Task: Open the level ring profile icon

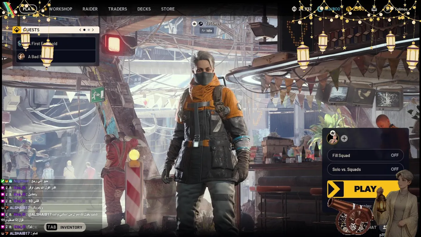Action: click(388, 9)
